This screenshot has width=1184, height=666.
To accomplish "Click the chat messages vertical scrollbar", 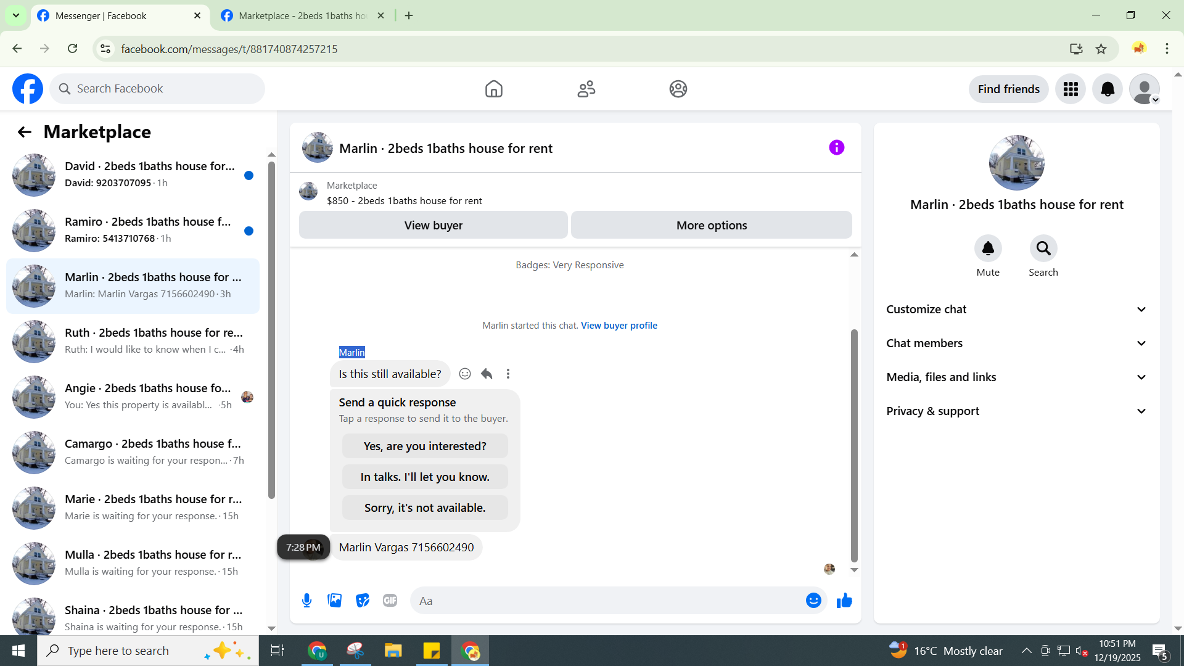I will 854,444.
